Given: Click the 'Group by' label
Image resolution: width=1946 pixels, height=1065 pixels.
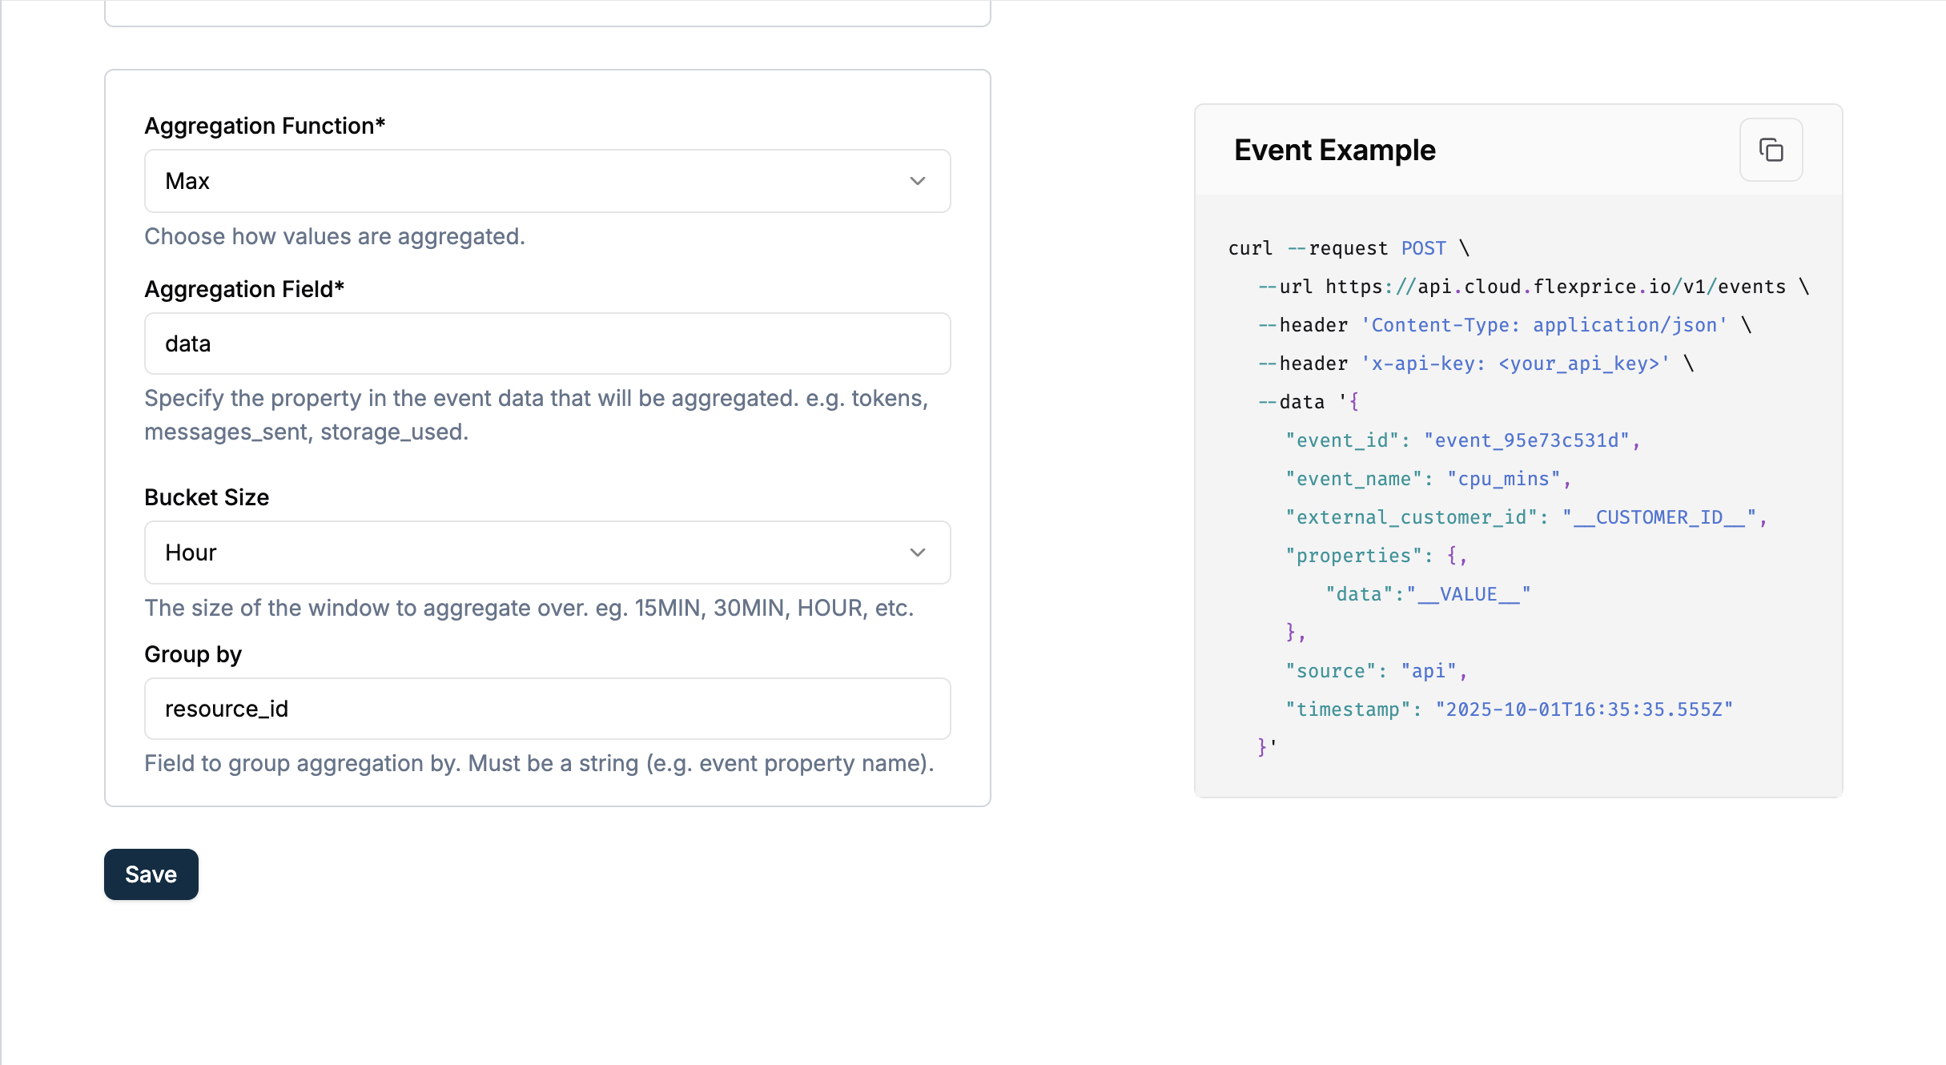Looking at the screenshot, I should click(x=193, y=654).
